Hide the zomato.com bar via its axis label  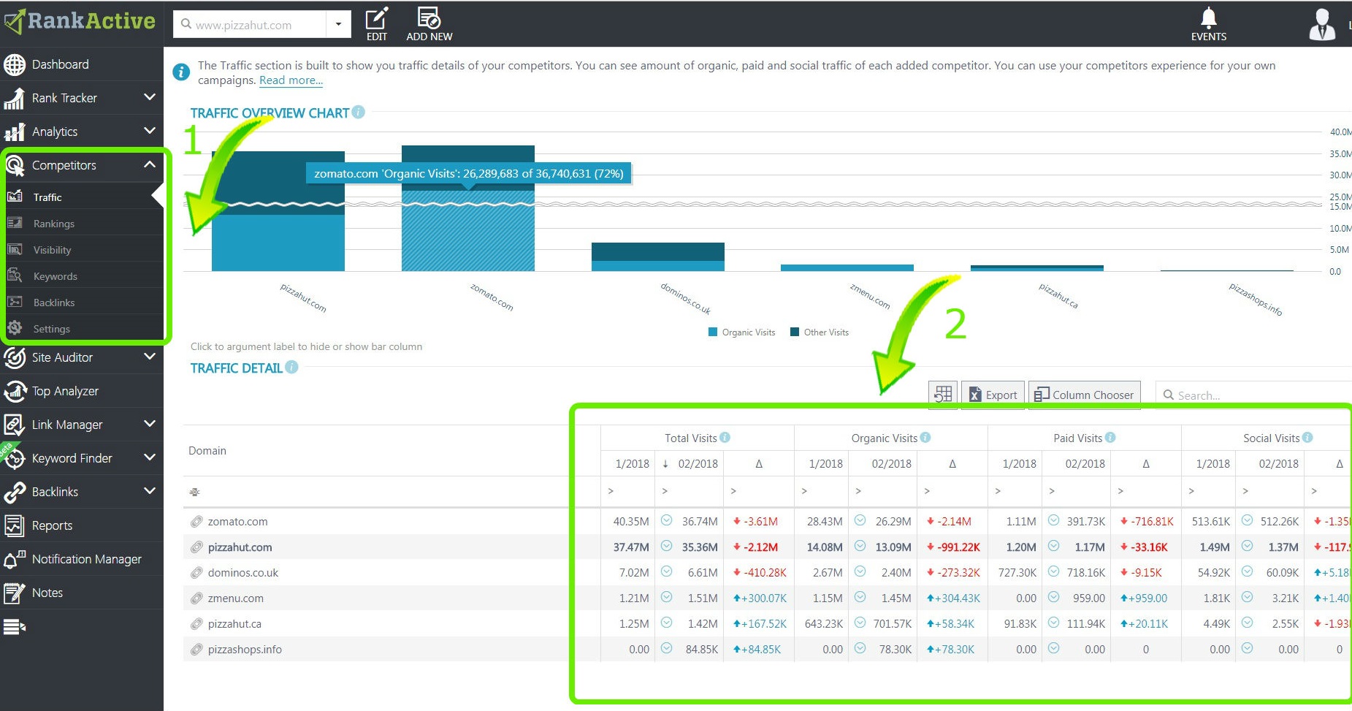[x=492, y=297]
